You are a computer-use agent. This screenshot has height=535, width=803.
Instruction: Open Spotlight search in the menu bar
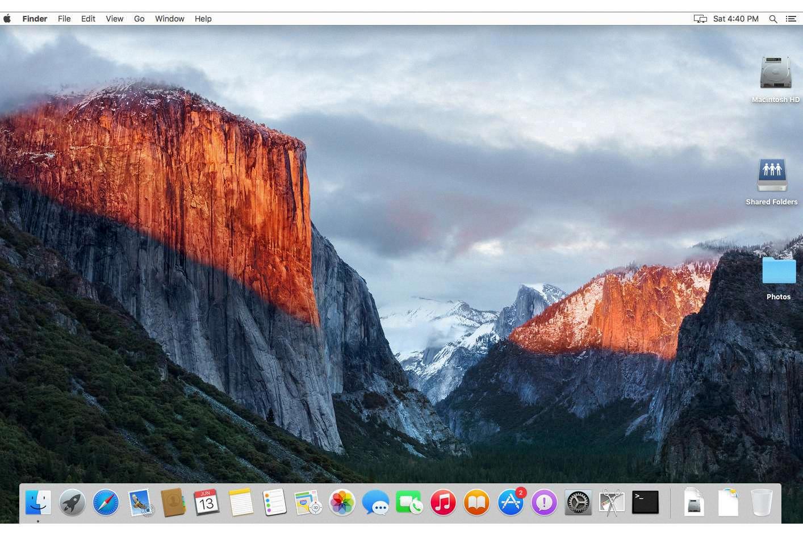[x=773, y=19]
